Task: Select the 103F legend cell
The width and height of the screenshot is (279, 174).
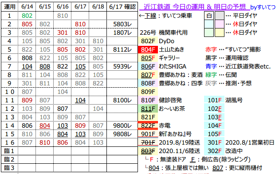Action: 214,117
